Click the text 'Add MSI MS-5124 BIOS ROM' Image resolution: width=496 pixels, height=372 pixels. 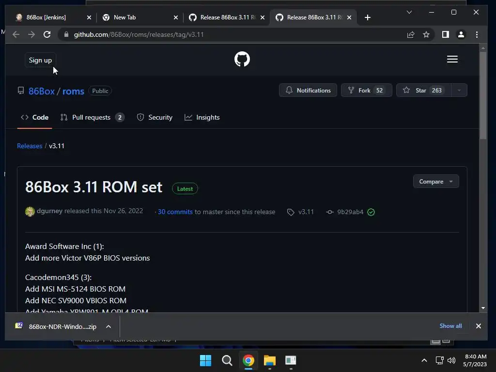pos(75,289)
